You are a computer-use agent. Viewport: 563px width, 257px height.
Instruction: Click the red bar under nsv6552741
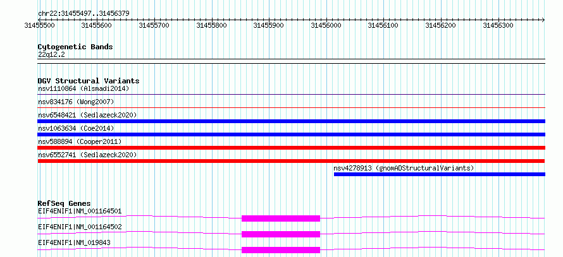point(291,161)
